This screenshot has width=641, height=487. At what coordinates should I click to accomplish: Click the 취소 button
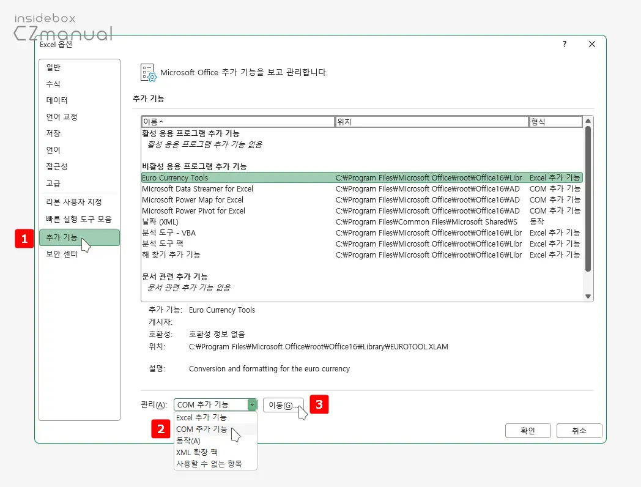[x=578, y=430]
